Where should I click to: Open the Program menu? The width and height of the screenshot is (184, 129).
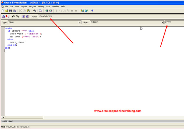tap(32, 6)
